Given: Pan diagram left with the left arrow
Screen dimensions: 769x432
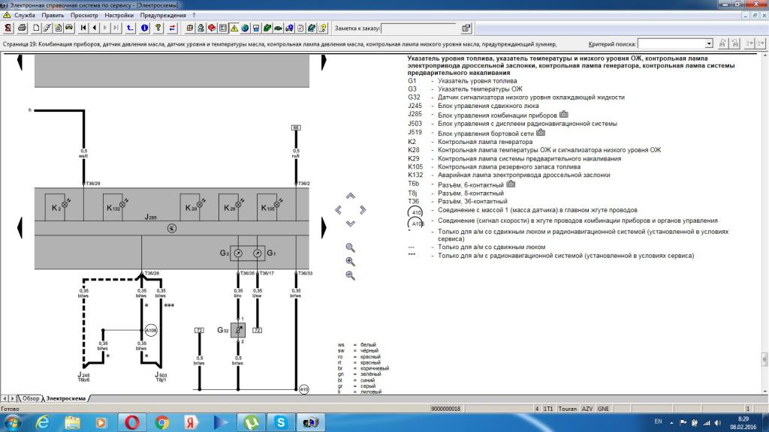Looking at the screenshot, I should (339, 210).
